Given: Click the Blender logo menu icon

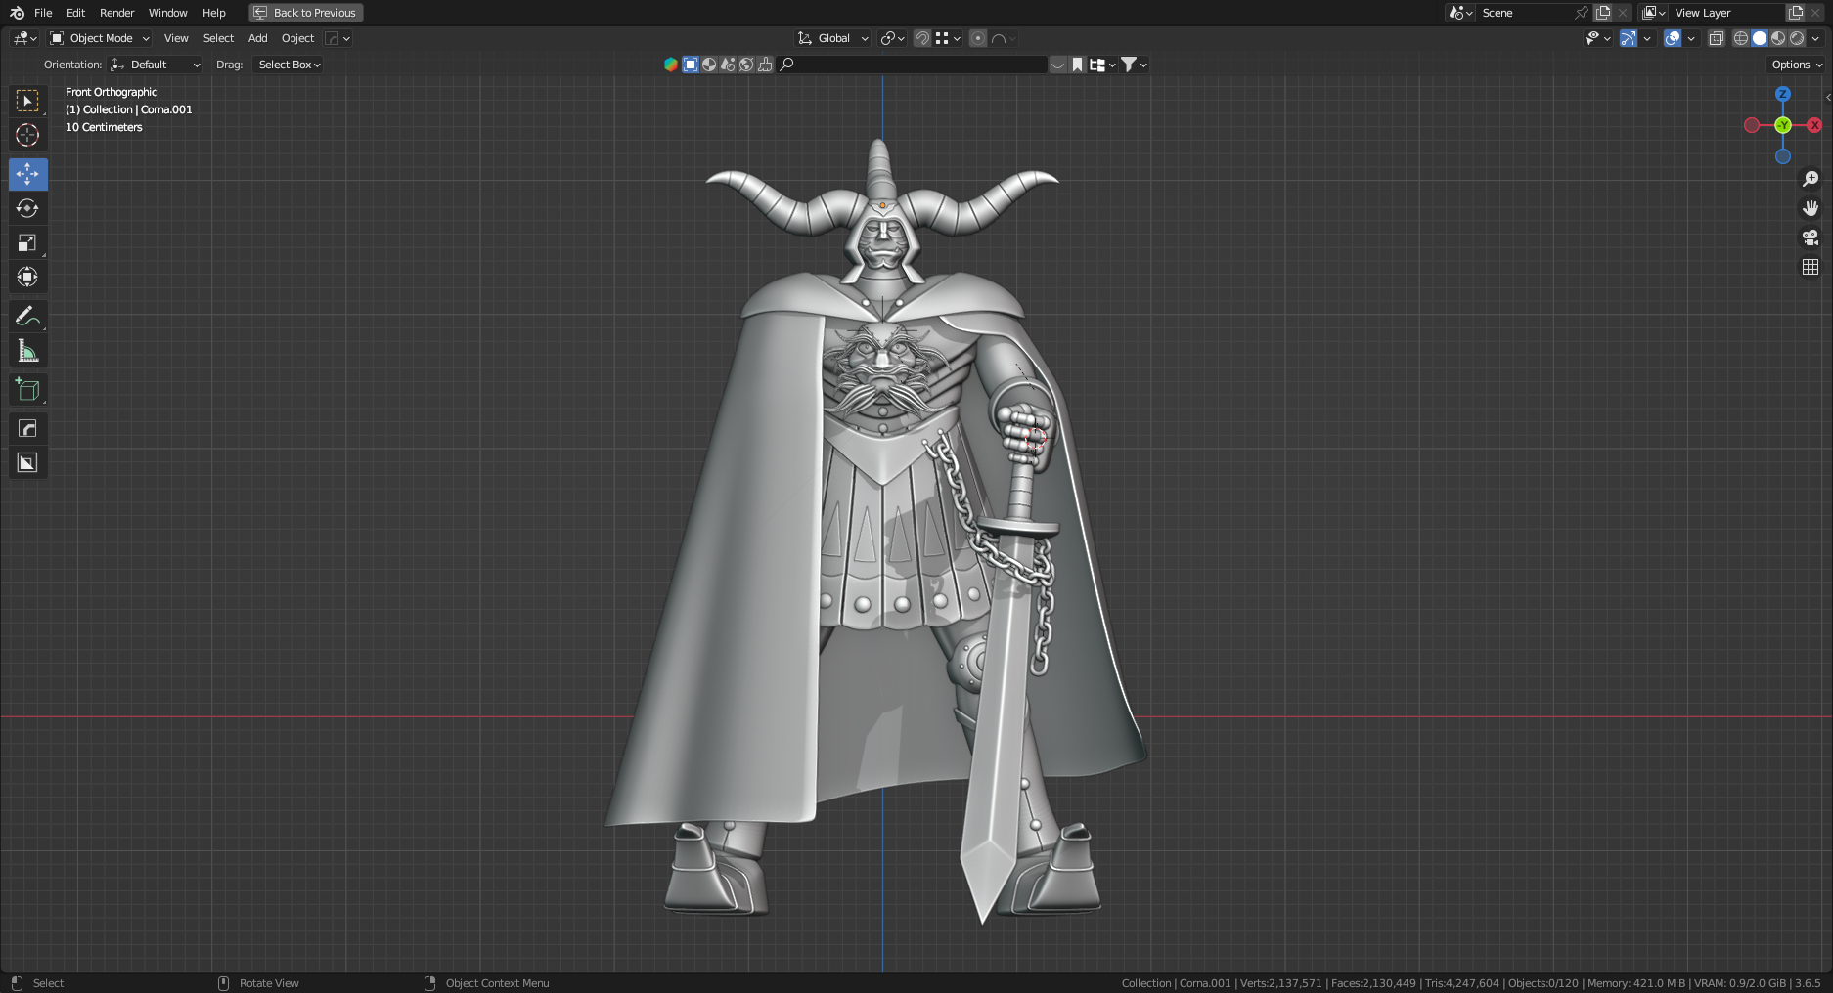Looking at the screenshot, I should click(x=17, y=13).
